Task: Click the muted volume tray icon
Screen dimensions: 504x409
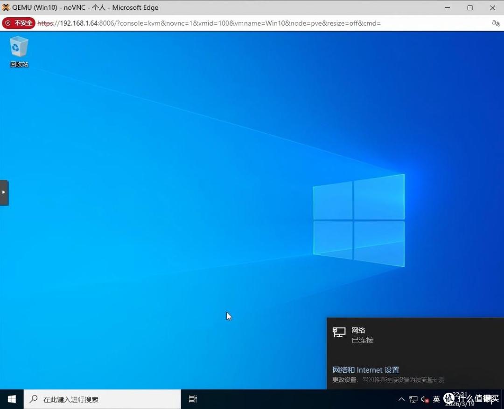Action: point(425,399)
